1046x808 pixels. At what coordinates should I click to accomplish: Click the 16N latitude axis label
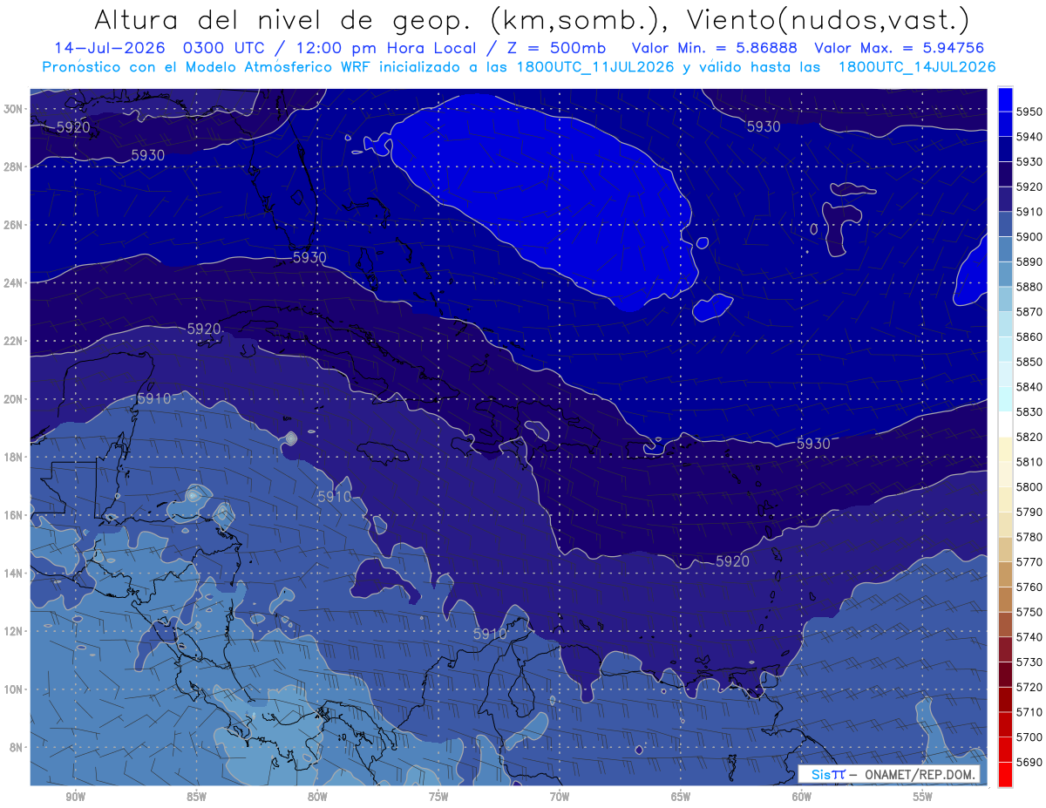pos(14,515)
